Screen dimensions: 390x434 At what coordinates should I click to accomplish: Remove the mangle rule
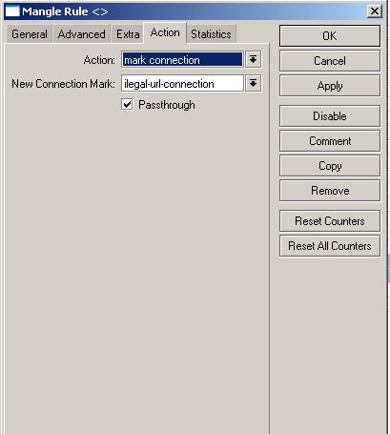pos(330,191)
